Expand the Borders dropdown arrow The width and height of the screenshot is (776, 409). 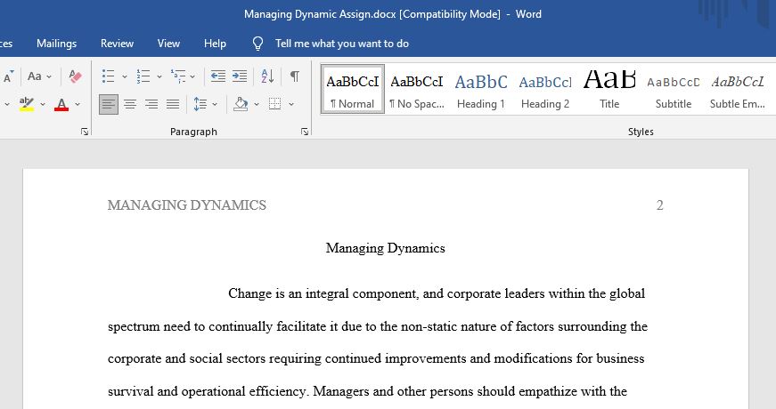tap(291, 104)
